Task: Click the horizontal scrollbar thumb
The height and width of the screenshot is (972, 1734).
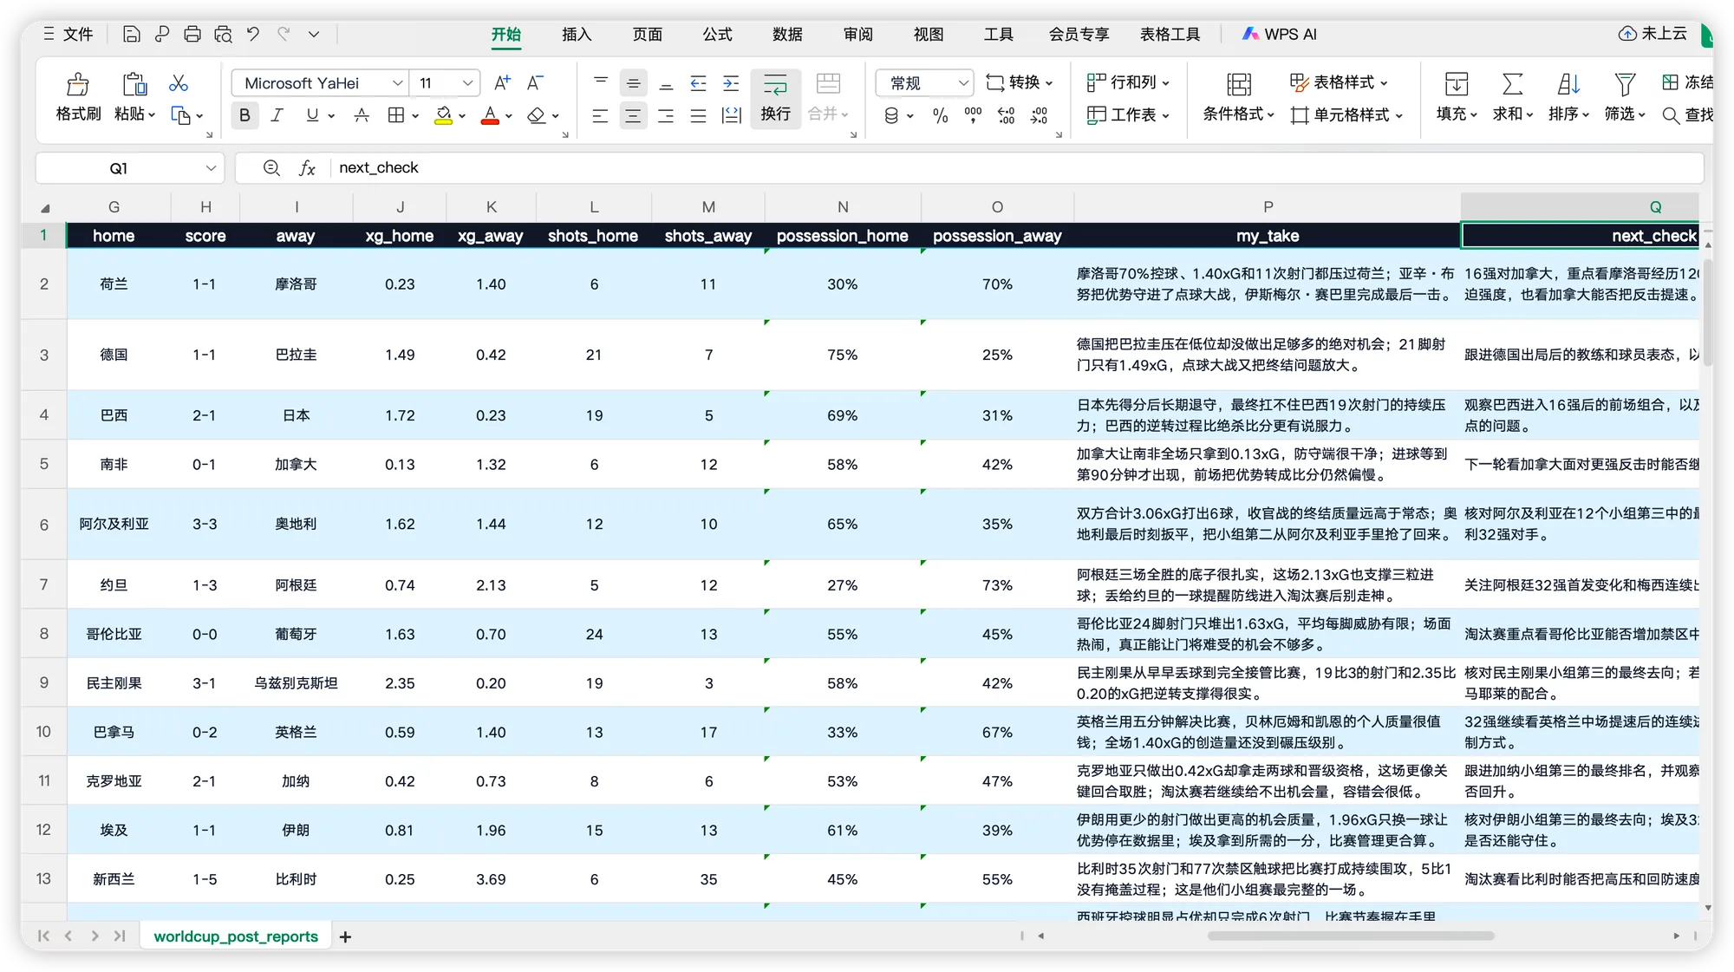Action: [1351, 936]
